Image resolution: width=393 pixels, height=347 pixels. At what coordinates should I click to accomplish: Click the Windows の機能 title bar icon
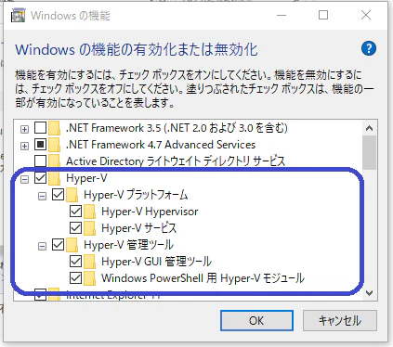coord(18,16)
